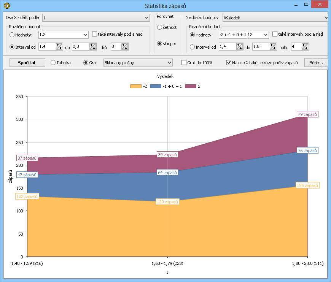Open 'Sledovat hodnoty' Výsledek dropdown
Viewport: 331px width, 282px height.
275,18
